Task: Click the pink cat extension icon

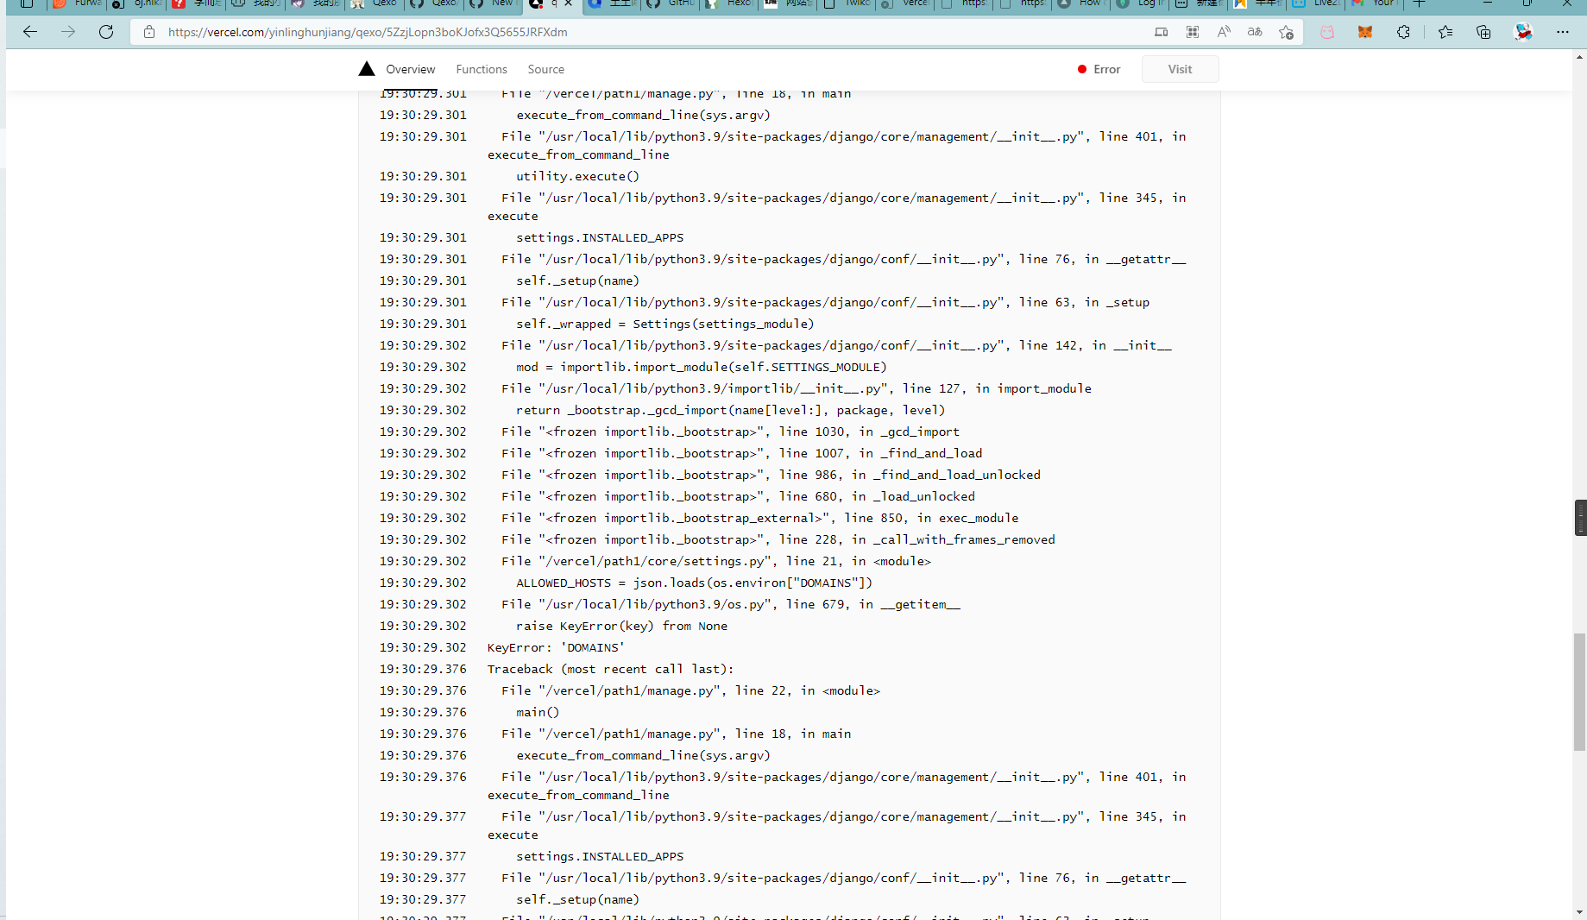Action: 1326,32
